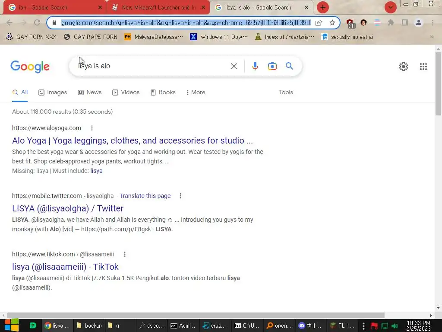Viewport: 442px width, 332px height.
Task: Open the Chrome three-dot menu
Action: click(x=433, y=22)
